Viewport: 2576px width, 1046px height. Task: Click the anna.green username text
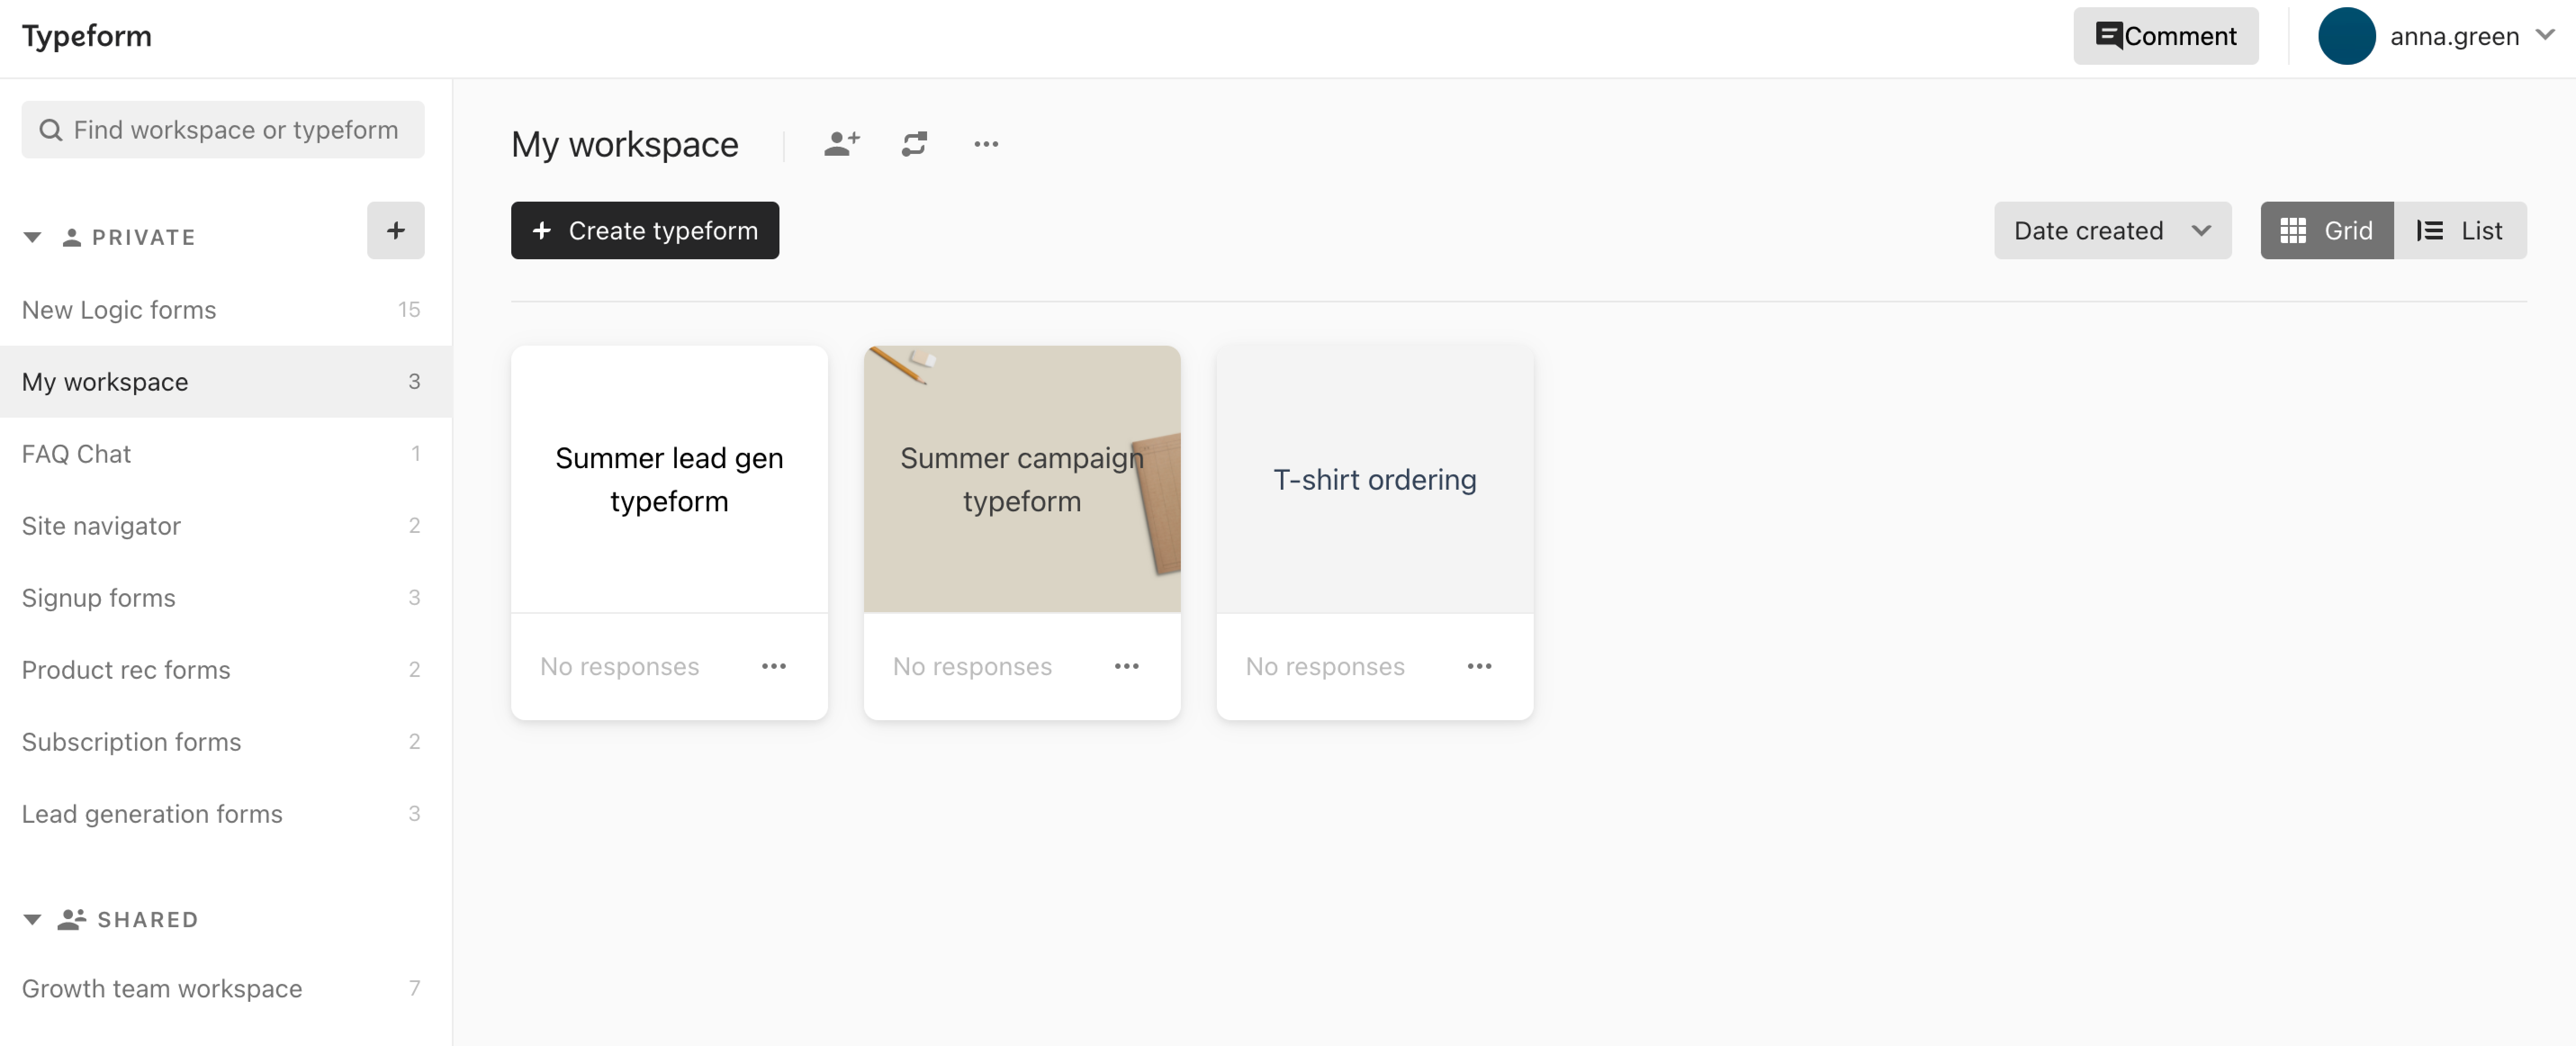[x=2454, y=36]
